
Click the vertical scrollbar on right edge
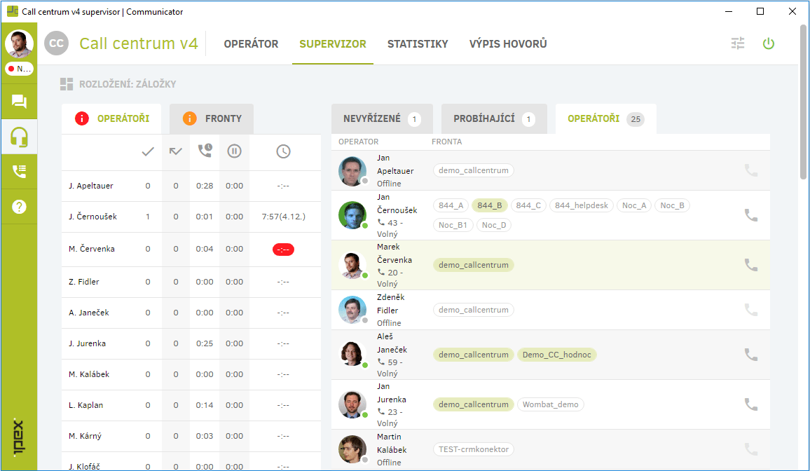[803, 102]
